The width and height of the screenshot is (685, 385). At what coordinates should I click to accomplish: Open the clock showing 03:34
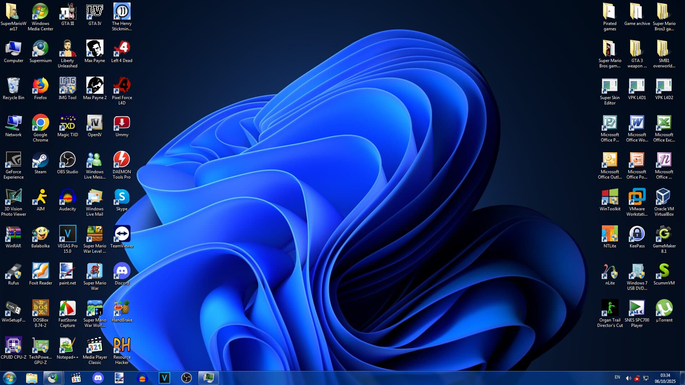[x=665, y=378]
